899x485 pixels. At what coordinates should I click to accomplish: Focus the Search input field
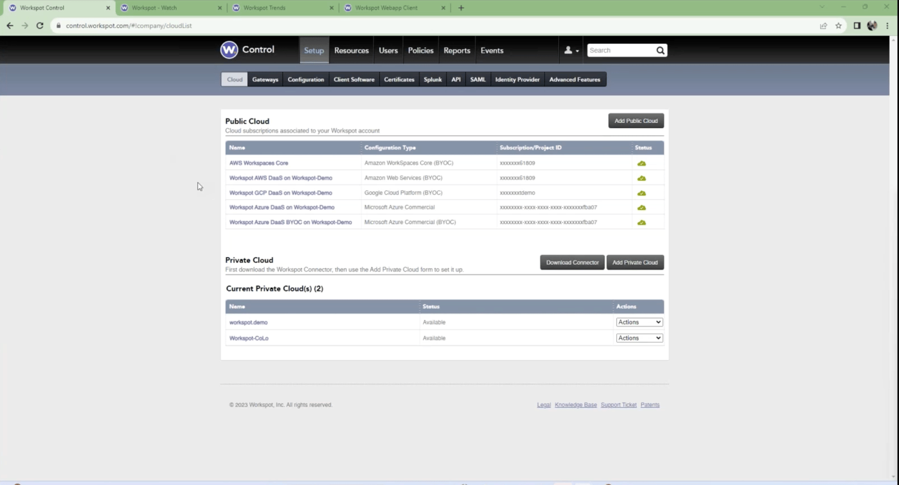point(621,50)
